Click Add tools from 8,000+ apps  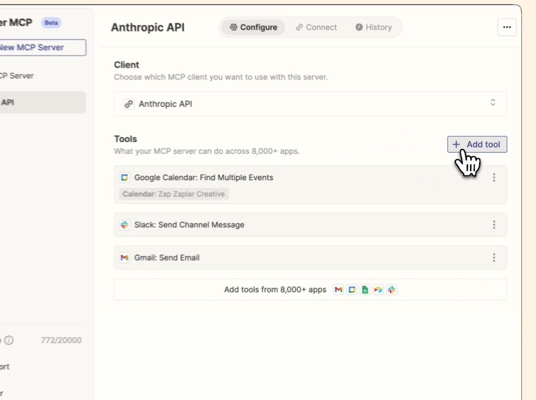click(310, 290)
